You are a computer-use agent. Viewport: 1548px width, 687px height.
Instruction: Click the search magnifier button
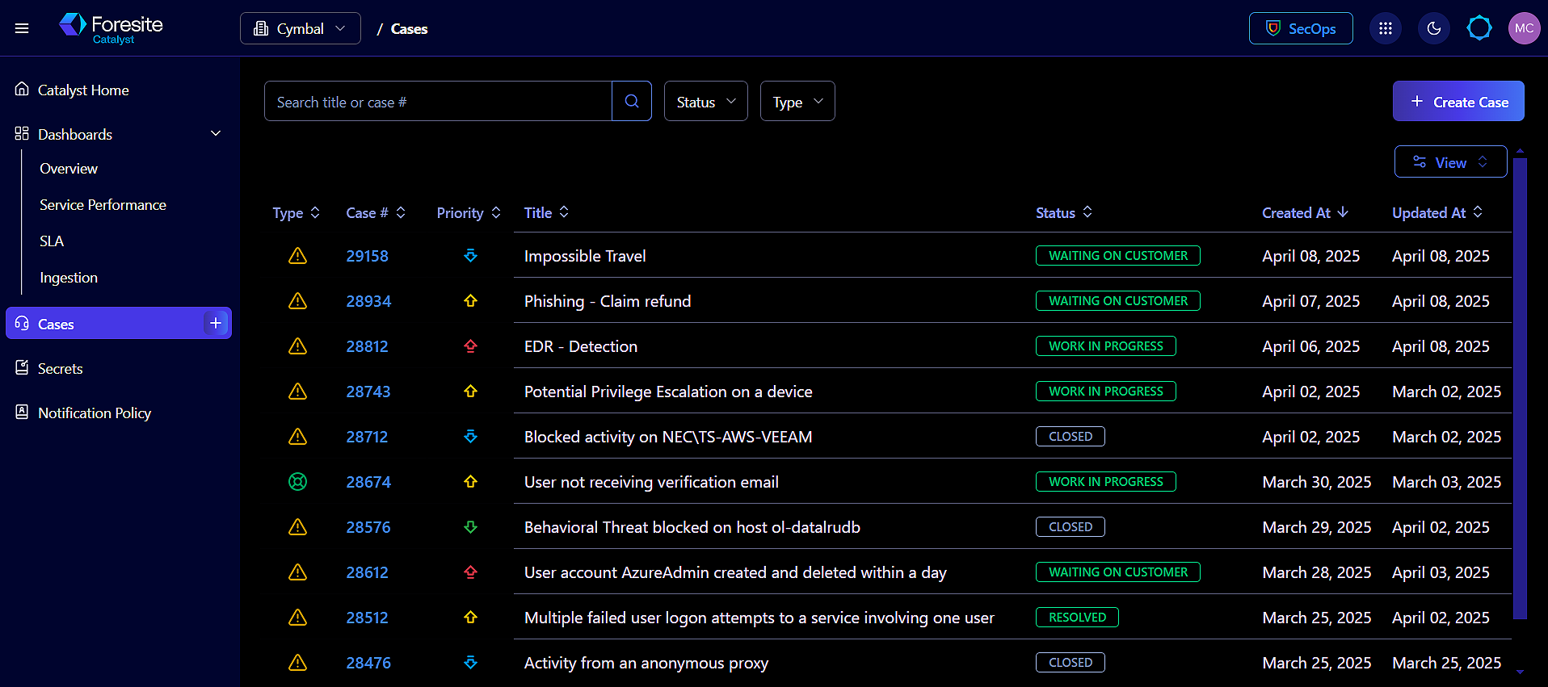632,101
